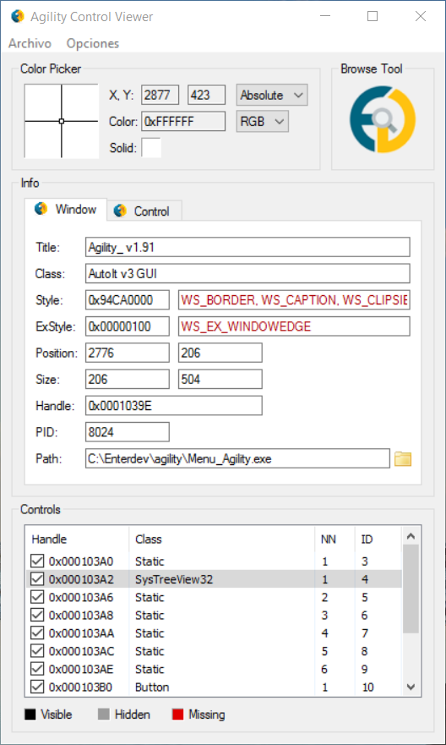Uncheck the 0x000103AE row checkbox
446x745 pixels.
click(37, 669)
